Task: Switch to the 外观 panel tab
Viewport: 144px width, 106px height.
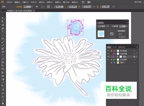Action: tap(114, 47)
